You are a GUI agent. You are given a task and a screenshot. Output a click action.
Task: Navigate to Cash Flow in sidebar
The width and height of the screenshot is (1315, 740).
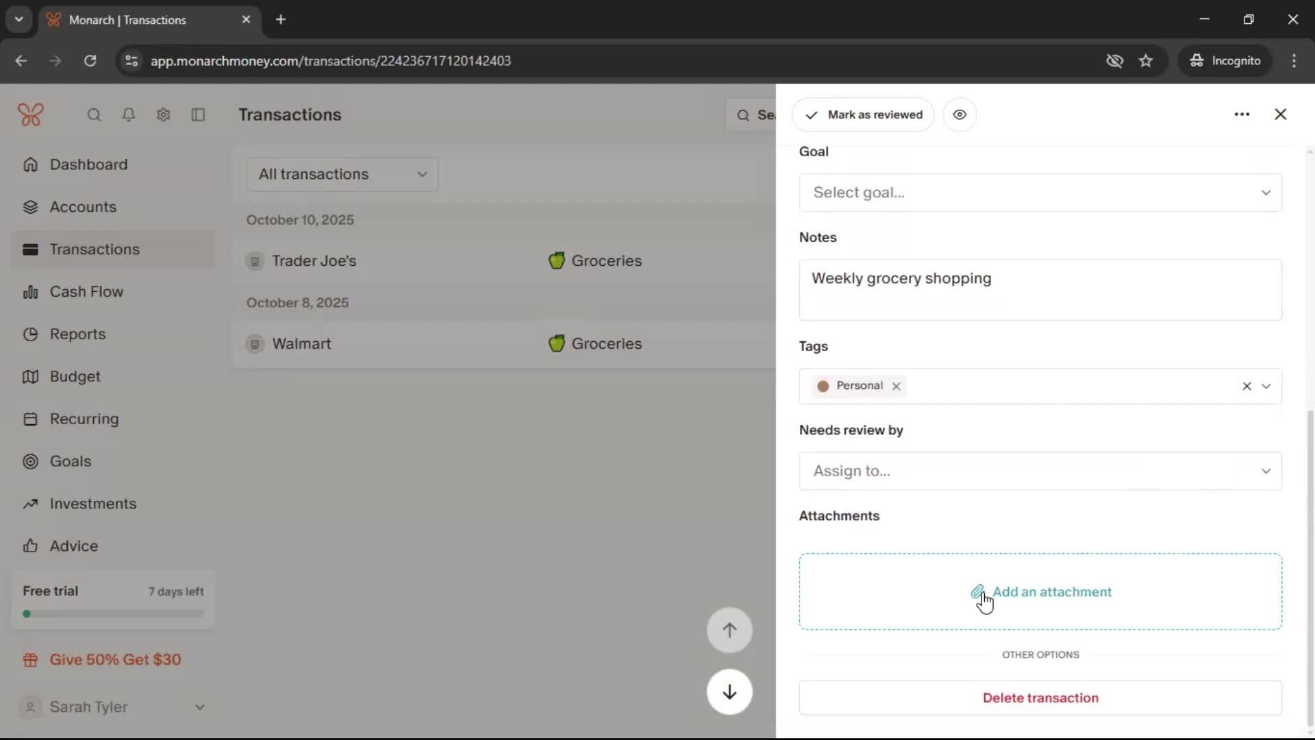[x=86, y=292]
